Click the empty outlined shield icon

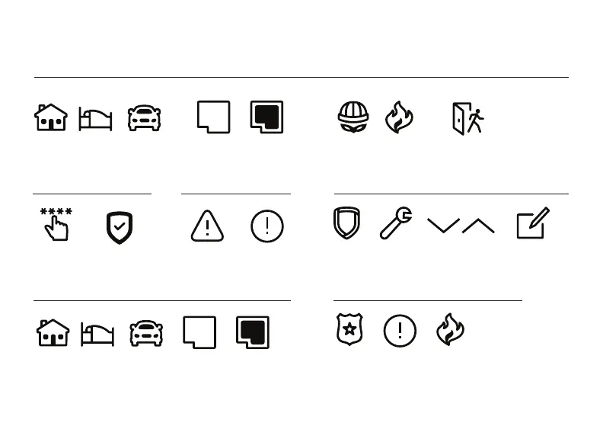pyautogui.click(x=347, y=223)
